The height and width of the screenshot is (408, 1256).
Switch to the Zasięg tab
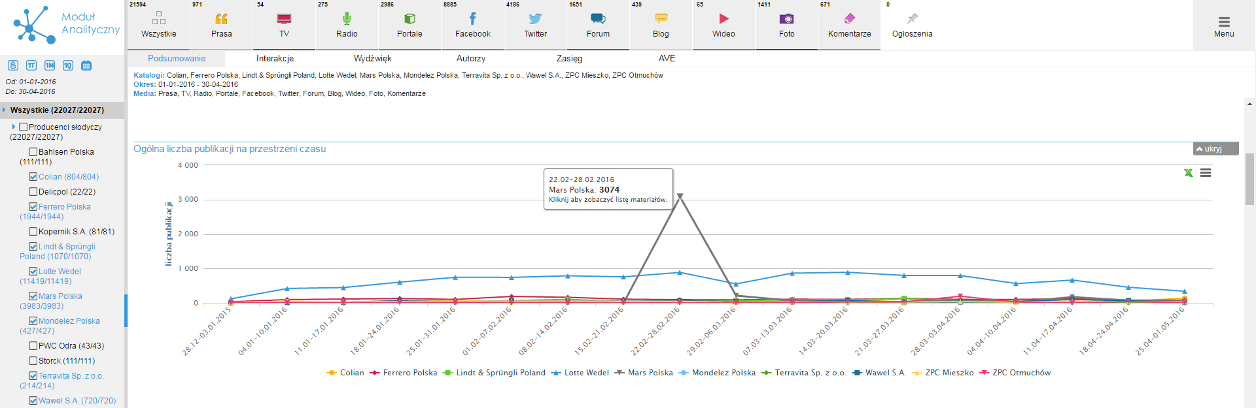pyautogui.click(x=569, y=59)
